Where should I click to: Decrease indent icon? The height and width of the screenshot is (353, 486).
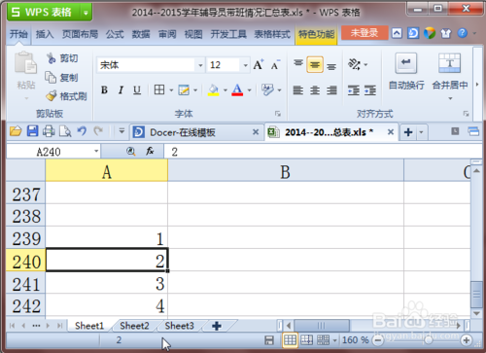click(x=354, y=90)
